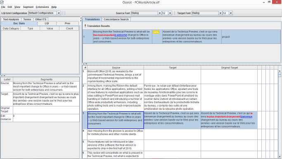Select the Doc Stats tab
Image resolution: width=282 pixels, height=159 pixels.
tap(19, 24)
